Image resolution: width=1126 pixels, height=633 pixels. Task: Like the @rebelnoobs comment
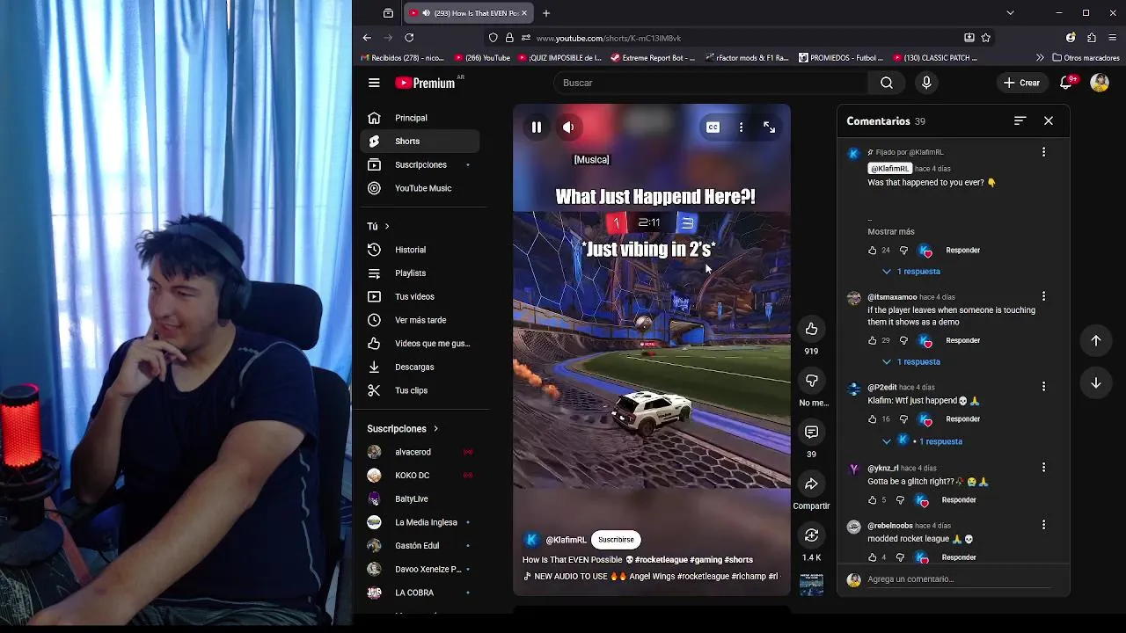point(873,557)
